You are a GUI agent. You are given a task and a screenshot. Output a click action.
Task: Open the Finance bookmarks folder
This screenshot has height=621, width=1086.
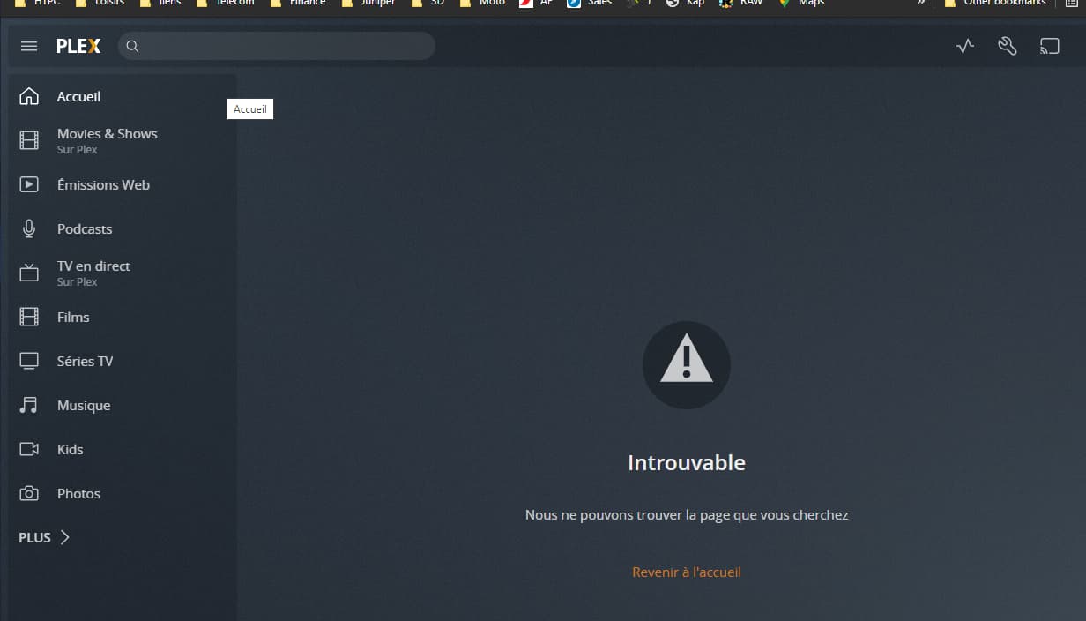click(298, 4)
